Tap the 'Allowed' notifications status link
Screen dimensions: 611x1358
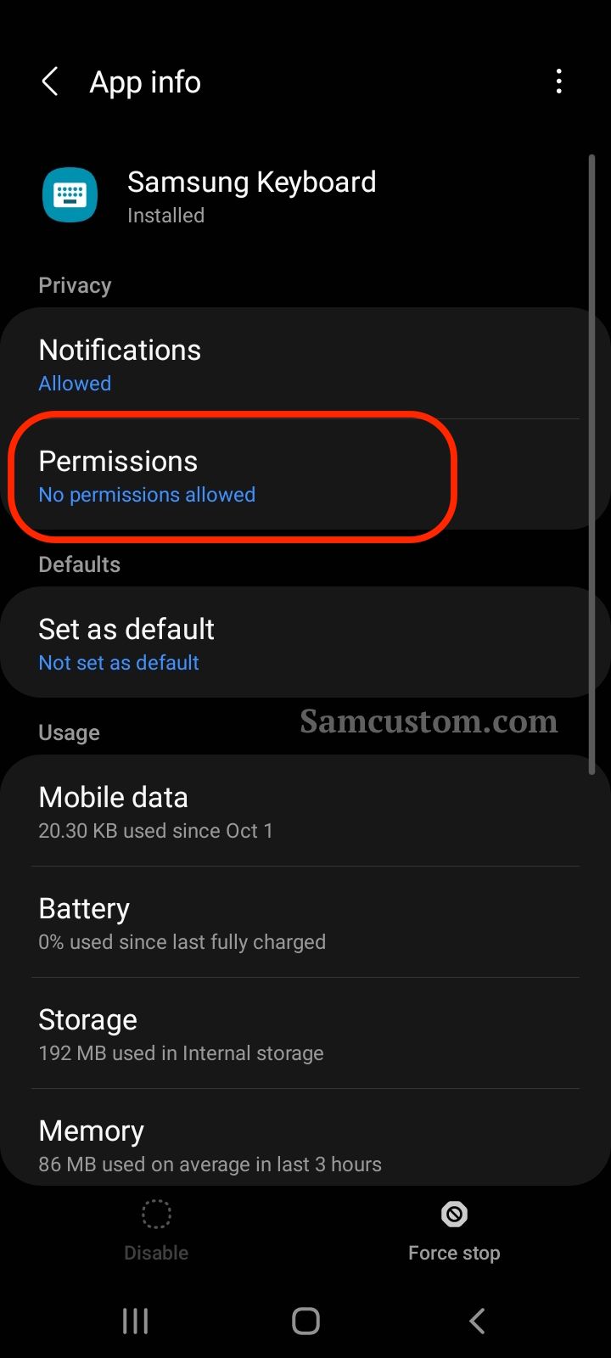point(75,384)
